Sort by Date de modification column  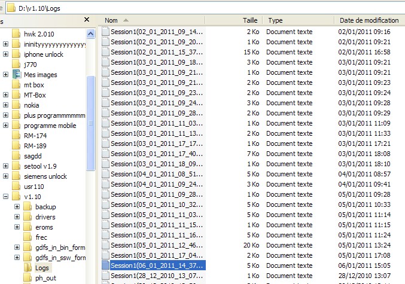369,20
